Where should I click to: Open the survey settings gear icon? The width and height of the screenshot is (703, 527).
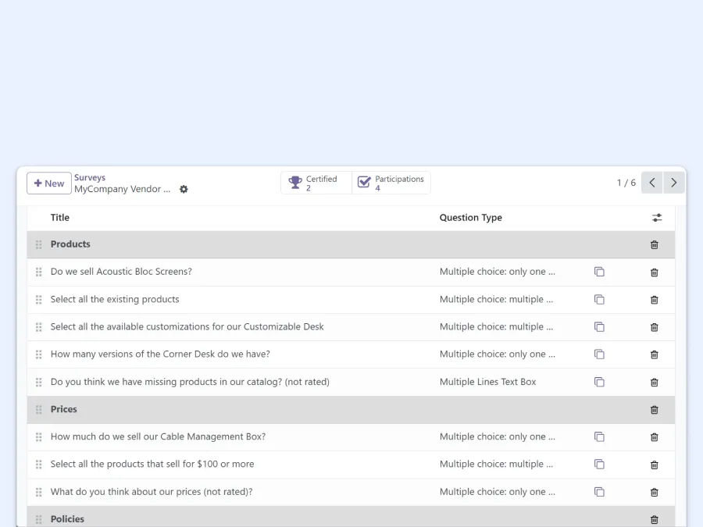[184, 189]
